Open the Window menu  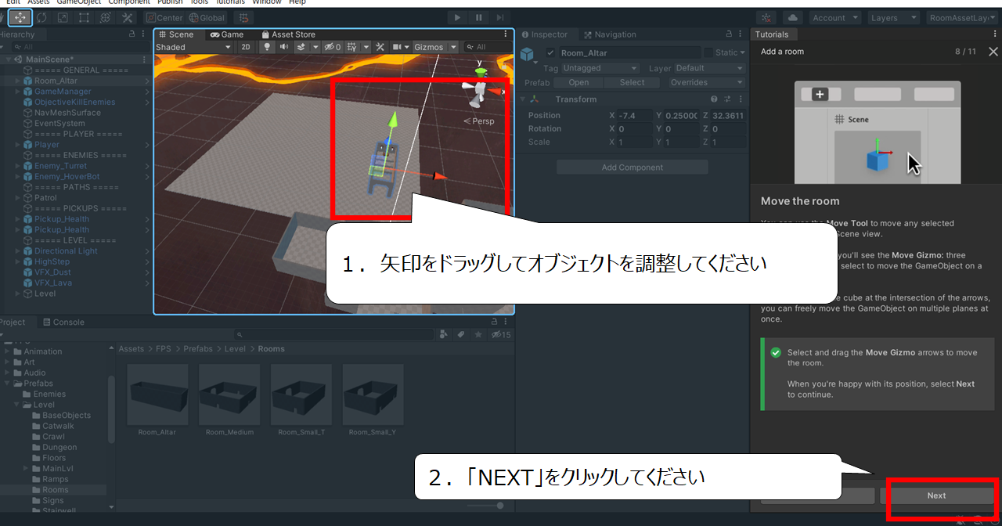click(267, 2)
